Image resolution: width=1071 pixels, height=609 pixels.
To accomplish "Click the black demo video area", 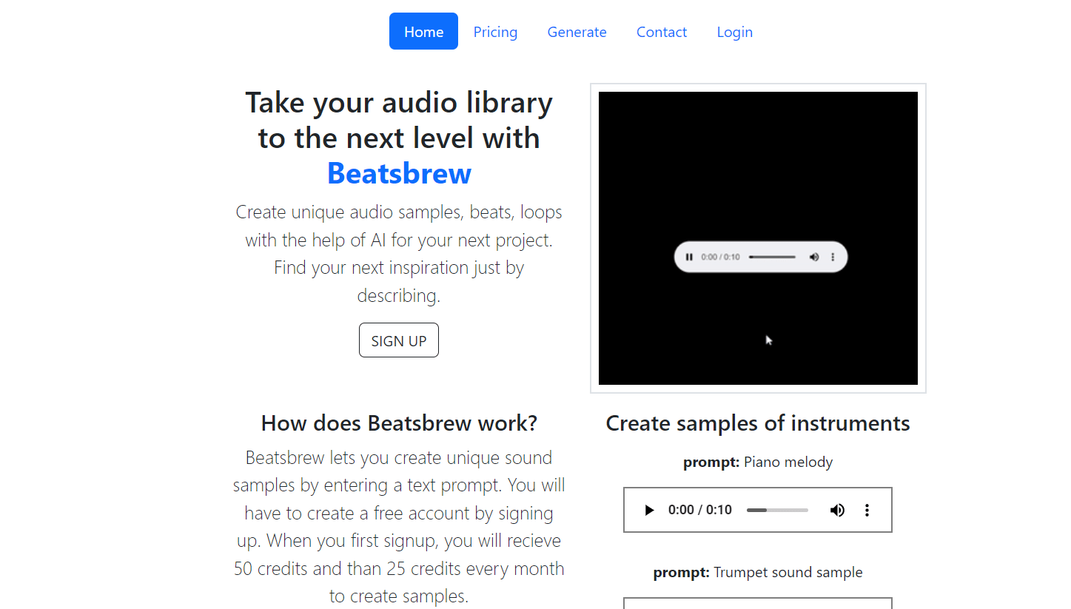I will [x=758, y=238].
